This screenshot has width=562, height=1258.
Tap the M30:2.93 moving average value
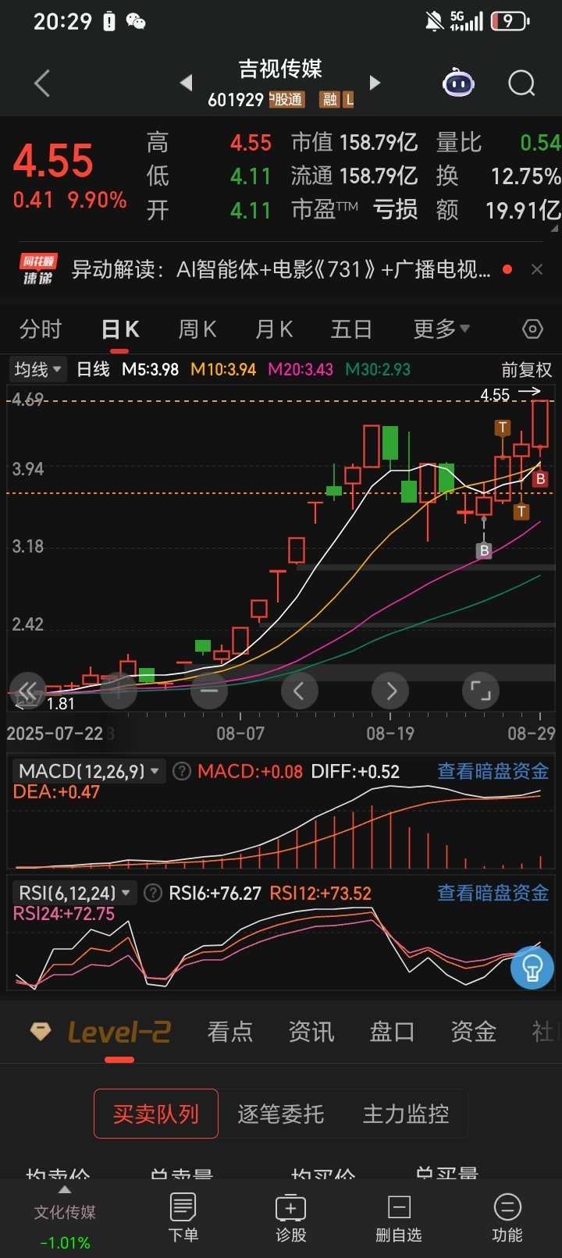[x=378, y=369]
